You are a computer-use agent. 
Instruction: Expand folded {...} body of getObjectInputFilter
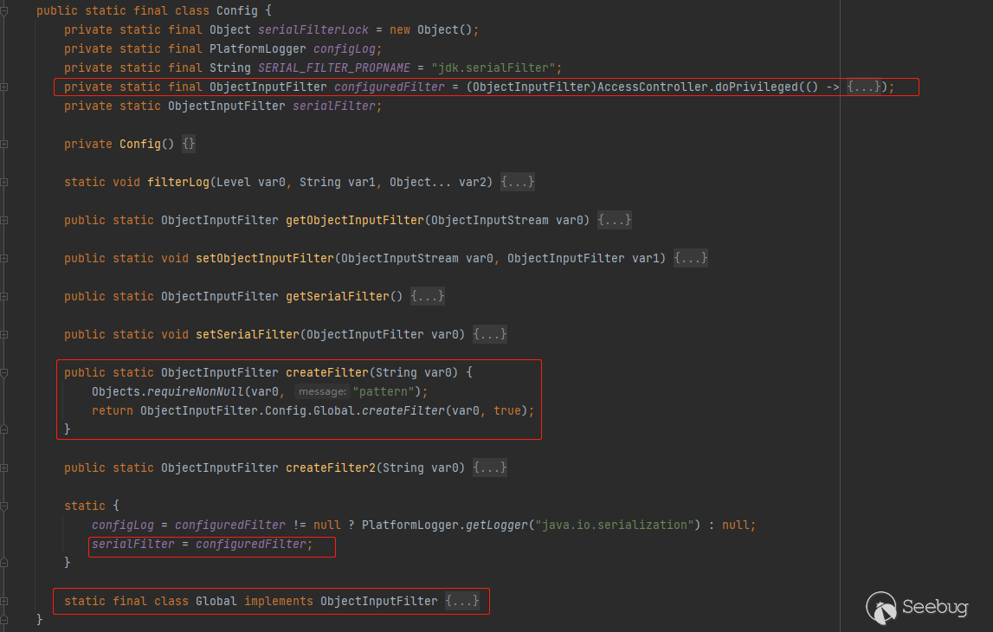click(615, 221)
